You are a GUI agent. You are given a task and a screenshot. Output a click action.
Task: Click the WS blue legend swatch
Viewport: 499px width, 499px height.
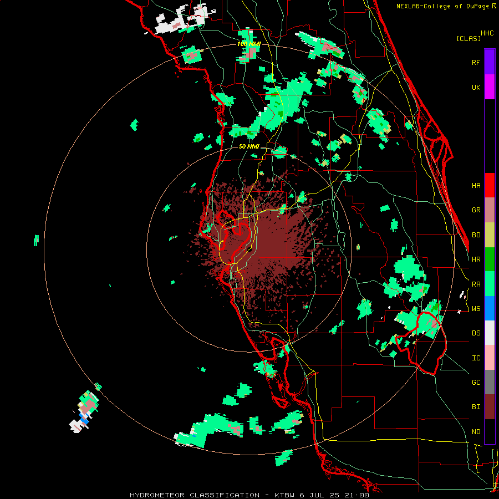click(490, 308)
